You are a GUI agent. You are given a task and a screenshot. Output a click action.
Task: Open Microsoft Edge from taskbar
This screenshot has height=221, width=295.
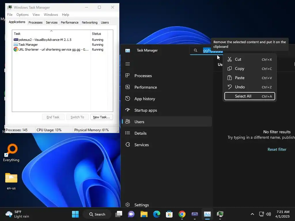[156, 214]
